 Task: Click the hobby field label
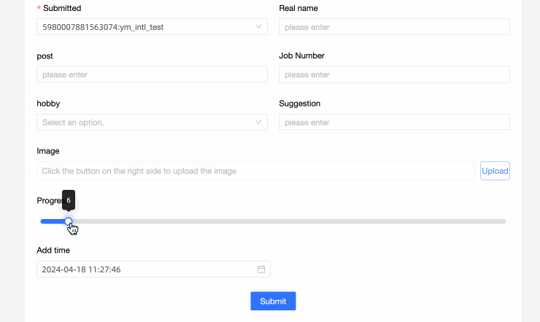pyautogui.click(x=48, y=104)
